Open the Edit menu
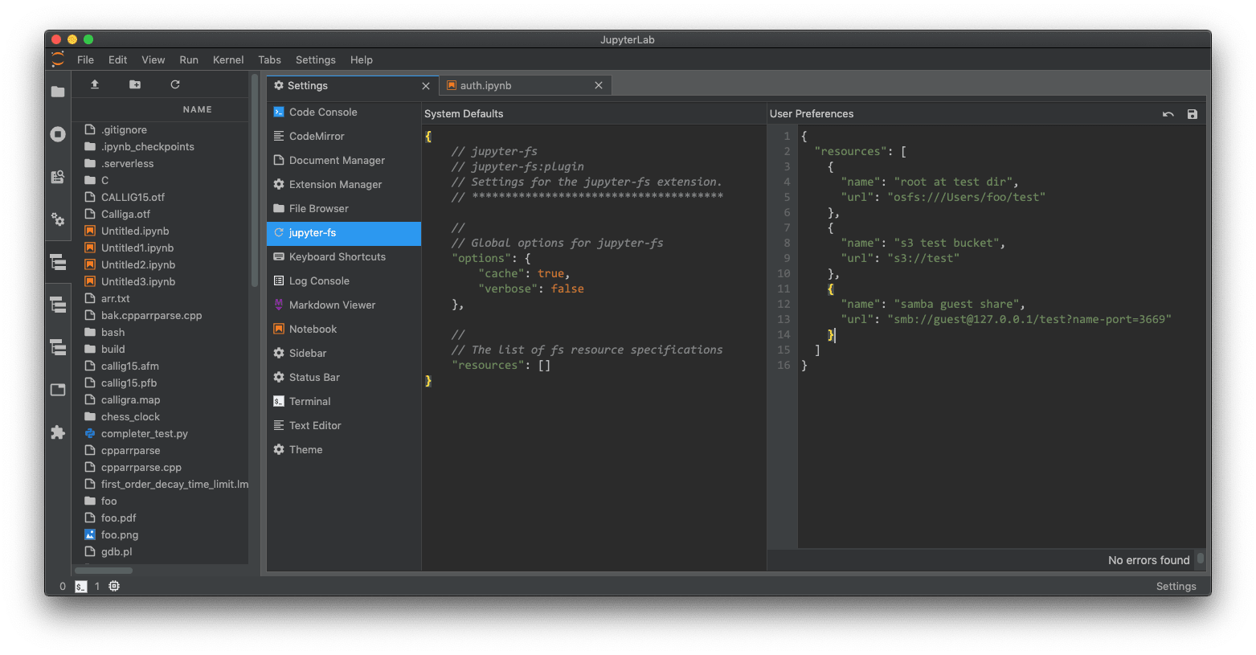Screen dimensions: 1256x655 pyautogui.click(x=118, y=59)
